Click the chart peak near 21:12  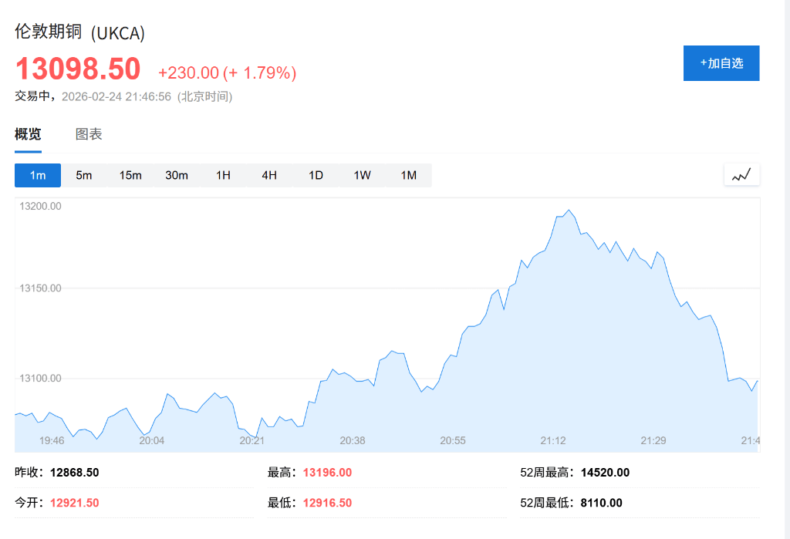569,211
